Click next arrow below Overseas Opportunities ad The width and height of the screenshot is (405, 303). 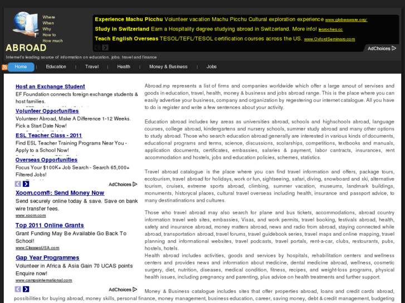coord(26,184)
